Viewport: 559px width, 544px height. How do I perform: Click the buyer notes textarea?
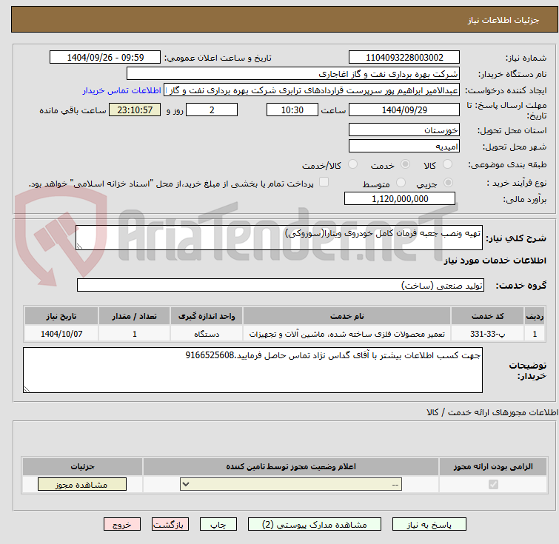(x=252, y=370)
